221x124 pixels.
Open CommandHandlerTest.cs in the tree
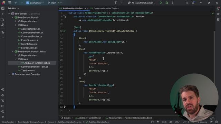coord(35,67)
